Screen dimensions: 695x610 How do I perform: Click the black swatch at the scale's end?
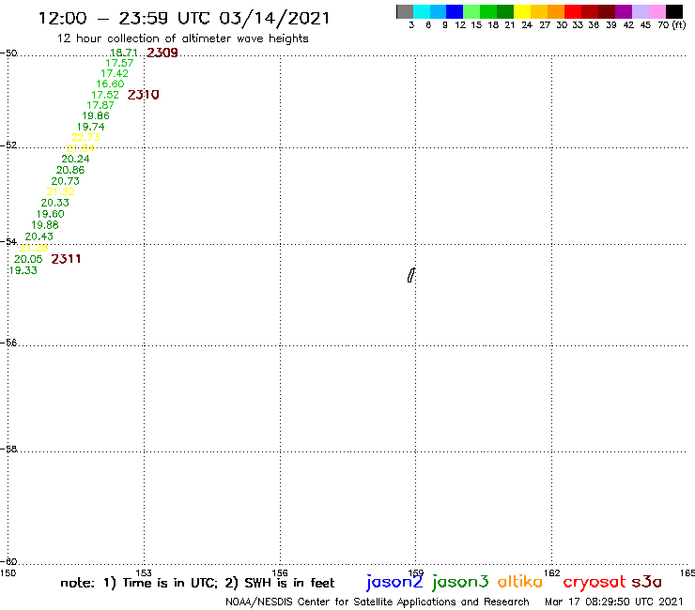[674, 11]
